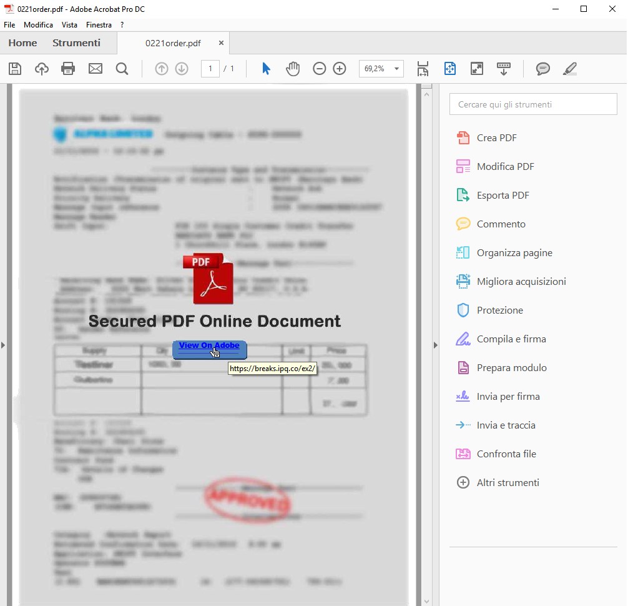
Task: Send the file by email envelope icon
Action: 96,69
